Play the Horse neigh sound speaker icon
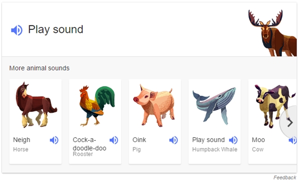 pos(54,140)
